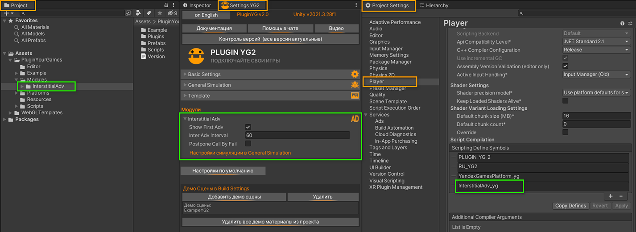Select All Prefabs saved search
The image size is (636, 232).
coord(30,40)
